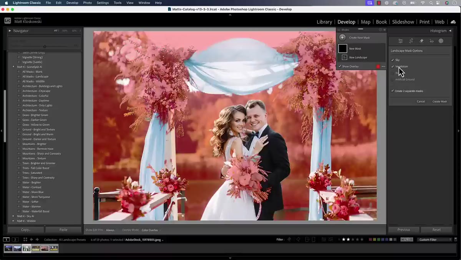This screenshot has height=260, width=461.
Task: Collapse Matt K - SceneSplit AI group
Action: 13,67
